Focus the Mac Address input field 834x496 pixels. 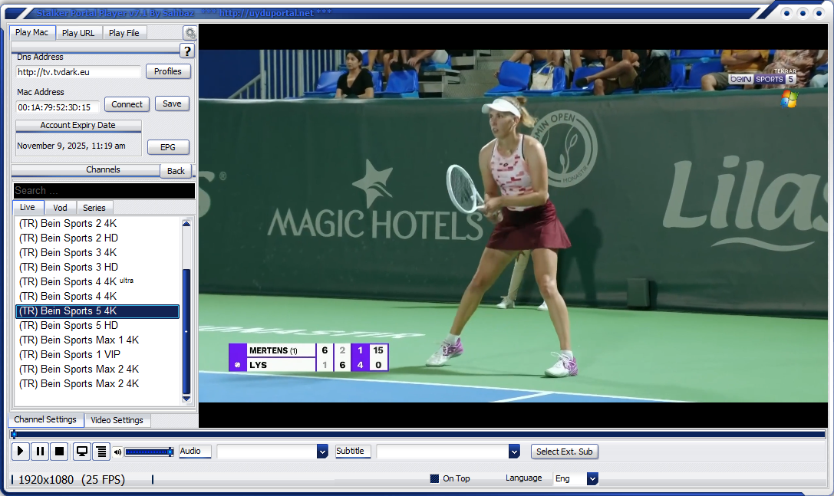tap(58, 107)
